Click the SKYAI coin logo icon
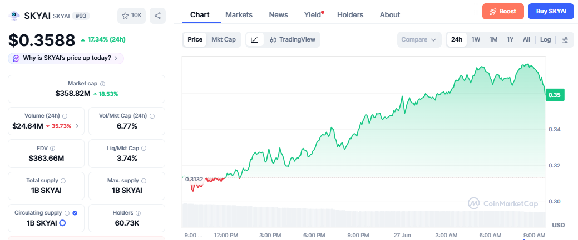 click(x=15, y=16)
